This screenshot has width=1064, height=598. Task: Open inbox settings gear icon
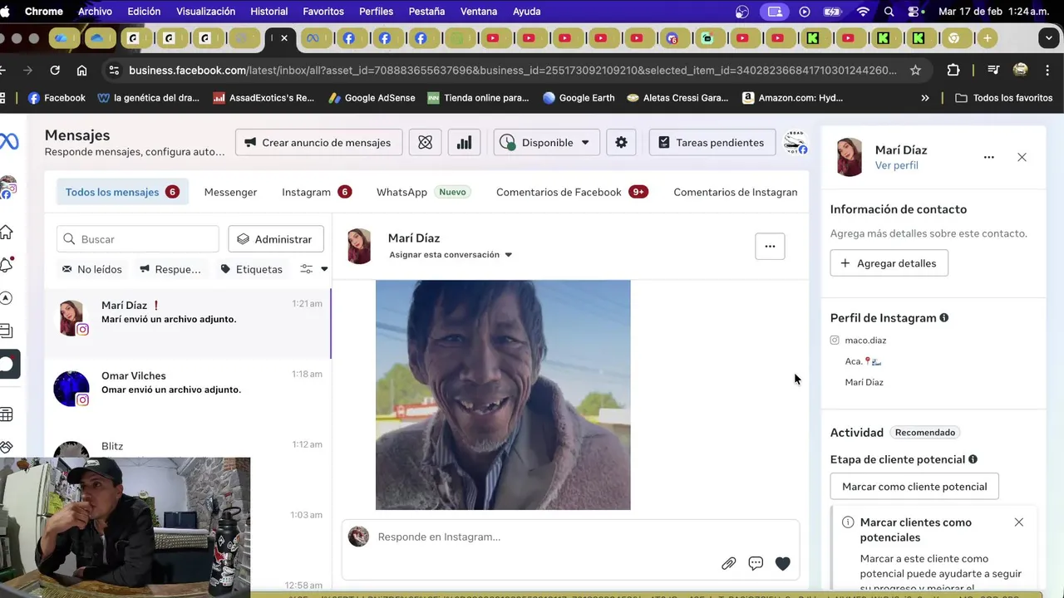[621, 142]
